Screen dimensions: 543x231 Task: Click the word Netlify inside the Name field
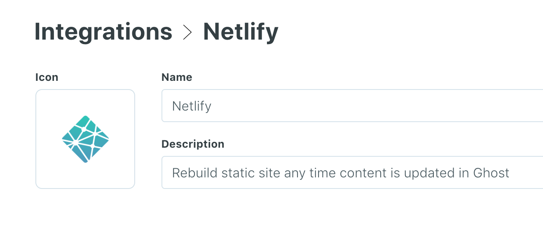pyautogui.click(x=192, y=106)
